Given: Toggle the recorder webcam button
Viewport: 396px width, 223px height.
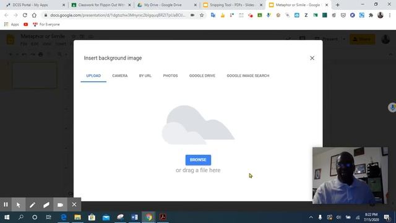Looking at the screenshot, I should (60, 204).
